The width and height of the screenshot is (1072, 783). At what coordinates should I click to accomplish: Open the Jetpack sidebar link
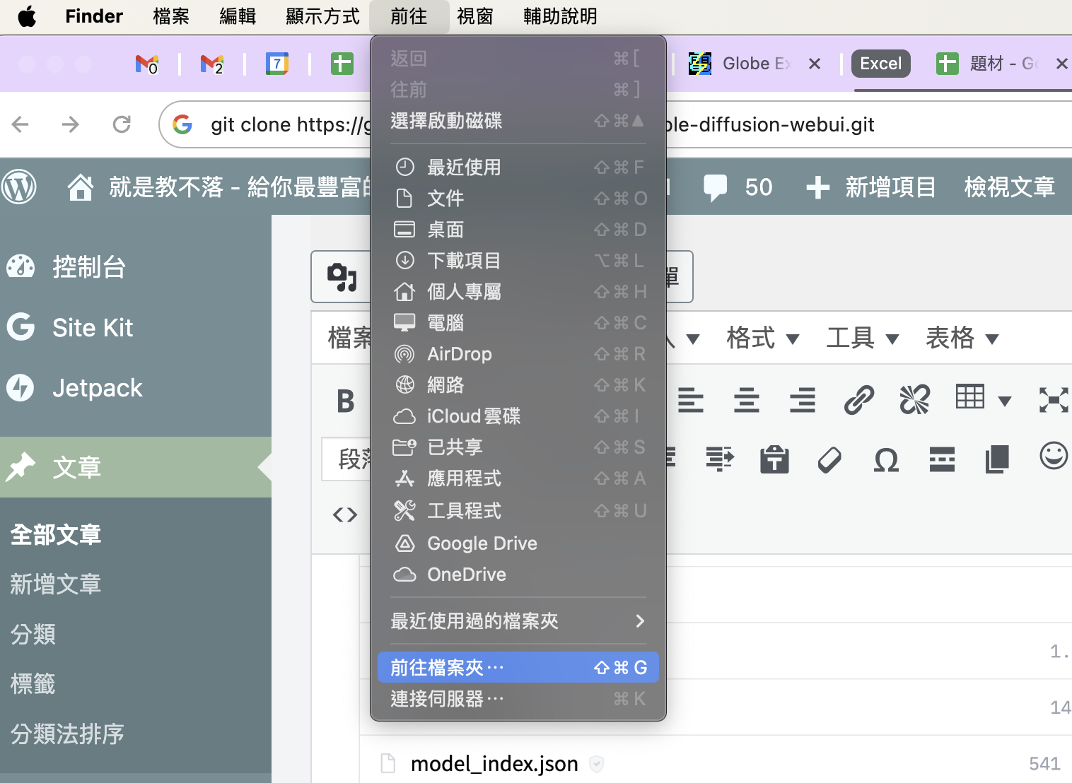pyautogui.click(x=97, y=388)
